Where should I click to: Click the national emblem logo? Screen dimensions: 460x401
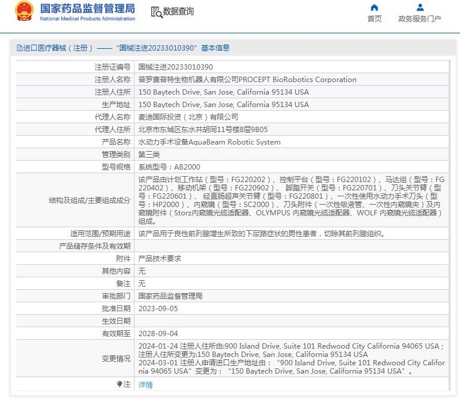tap(24, 11)
